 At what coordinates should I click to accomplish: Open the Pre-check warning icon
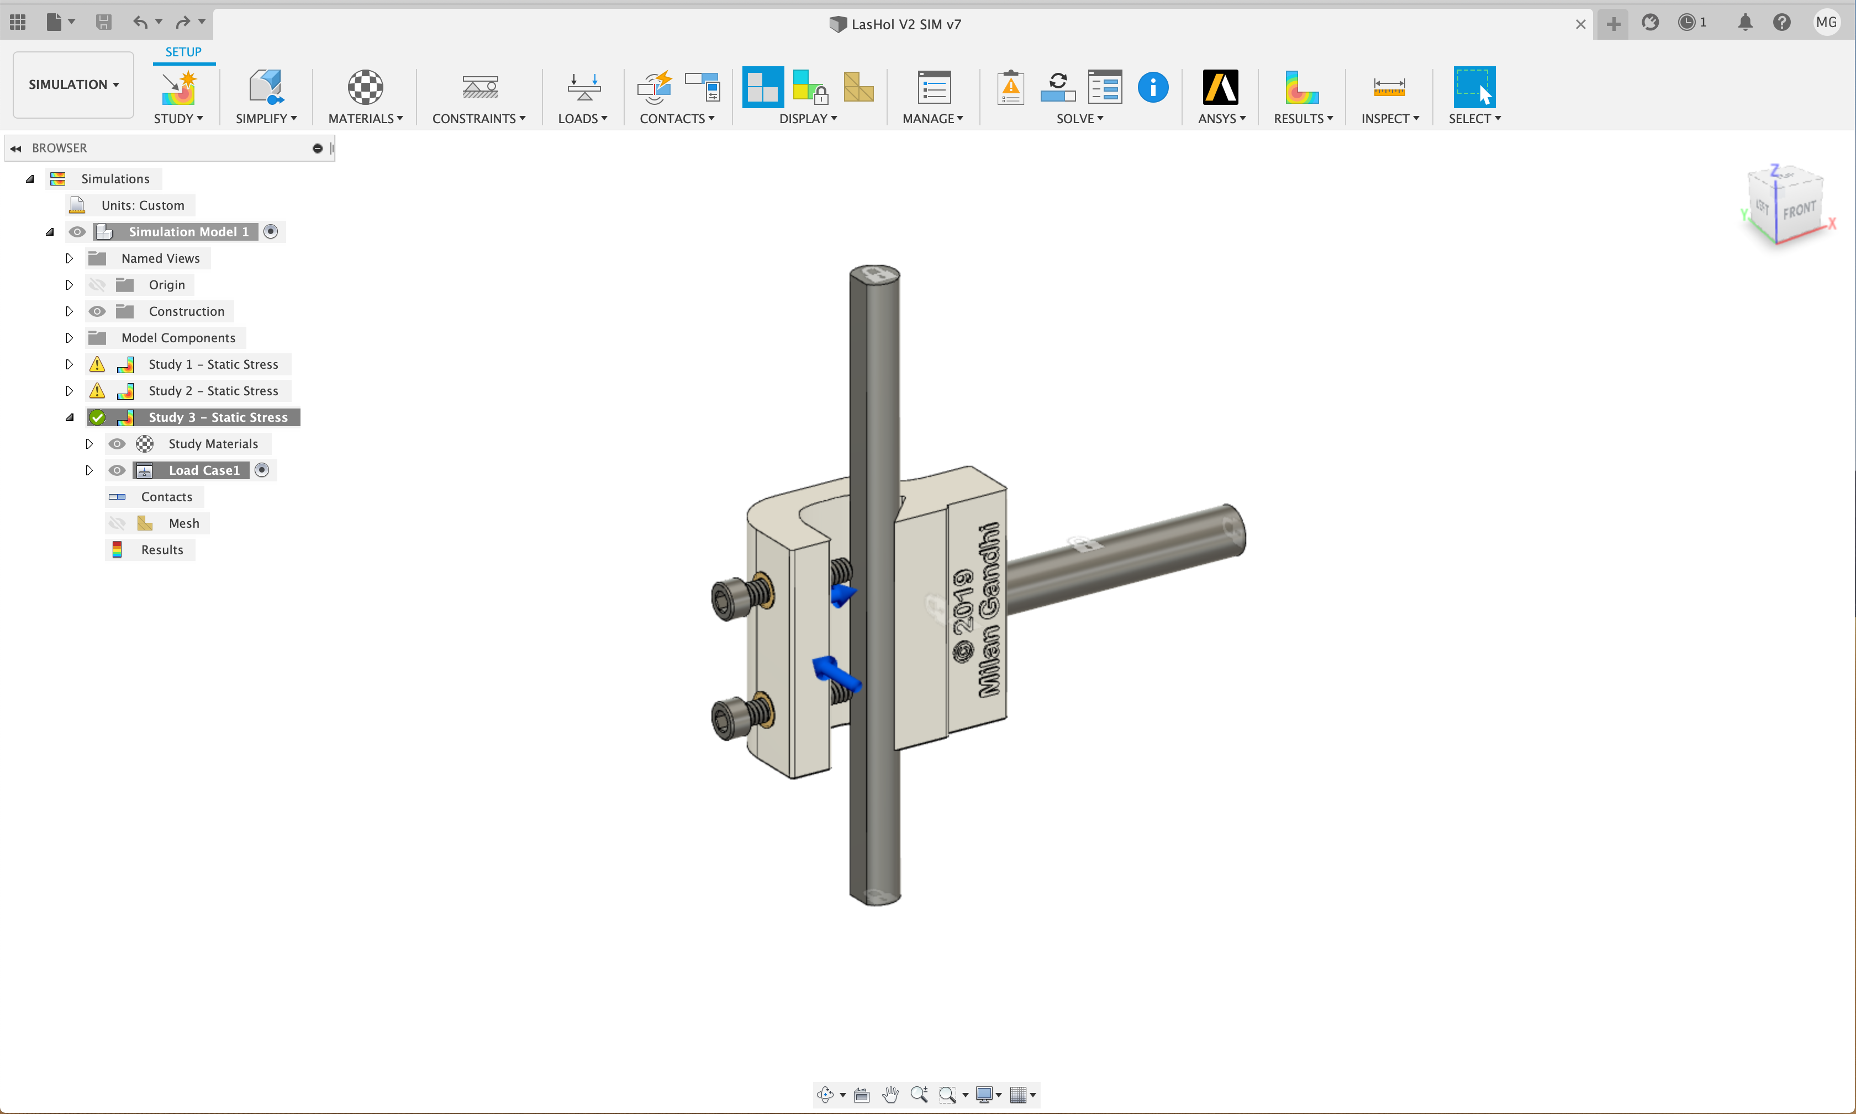tap(1010, 87)
